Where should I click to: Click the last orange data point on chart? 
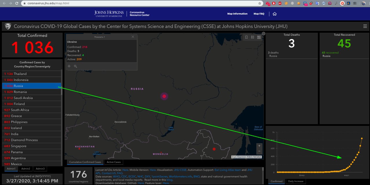[x=362, y=139]
